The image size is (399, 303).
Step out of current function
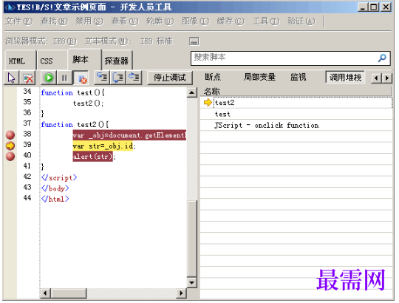tap(134, 77)
